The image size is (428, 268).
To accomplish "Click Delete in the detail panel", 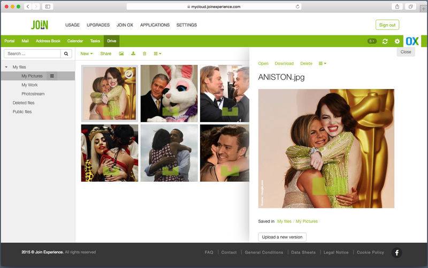I will point(306,63).
